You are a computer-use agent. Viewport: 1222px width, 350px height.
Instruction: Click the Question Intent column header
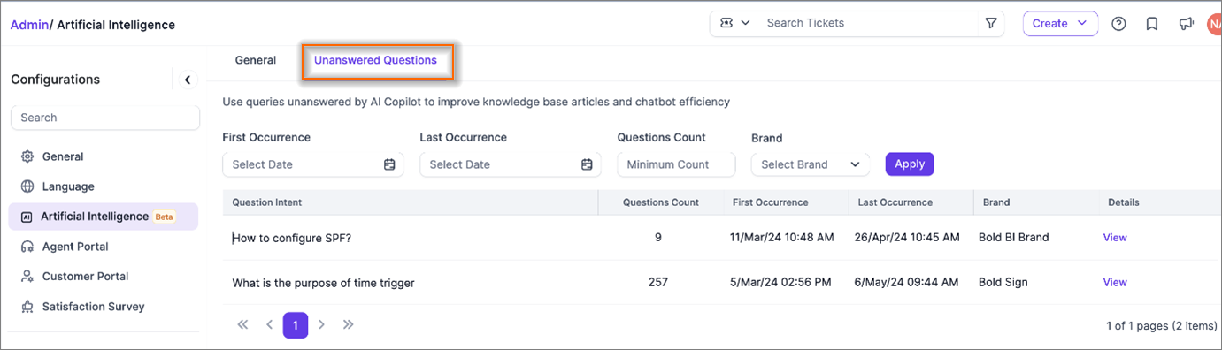tap(267, 202)
